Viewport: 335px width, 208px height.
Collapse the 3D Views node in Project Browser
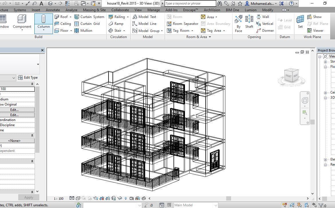325,98
